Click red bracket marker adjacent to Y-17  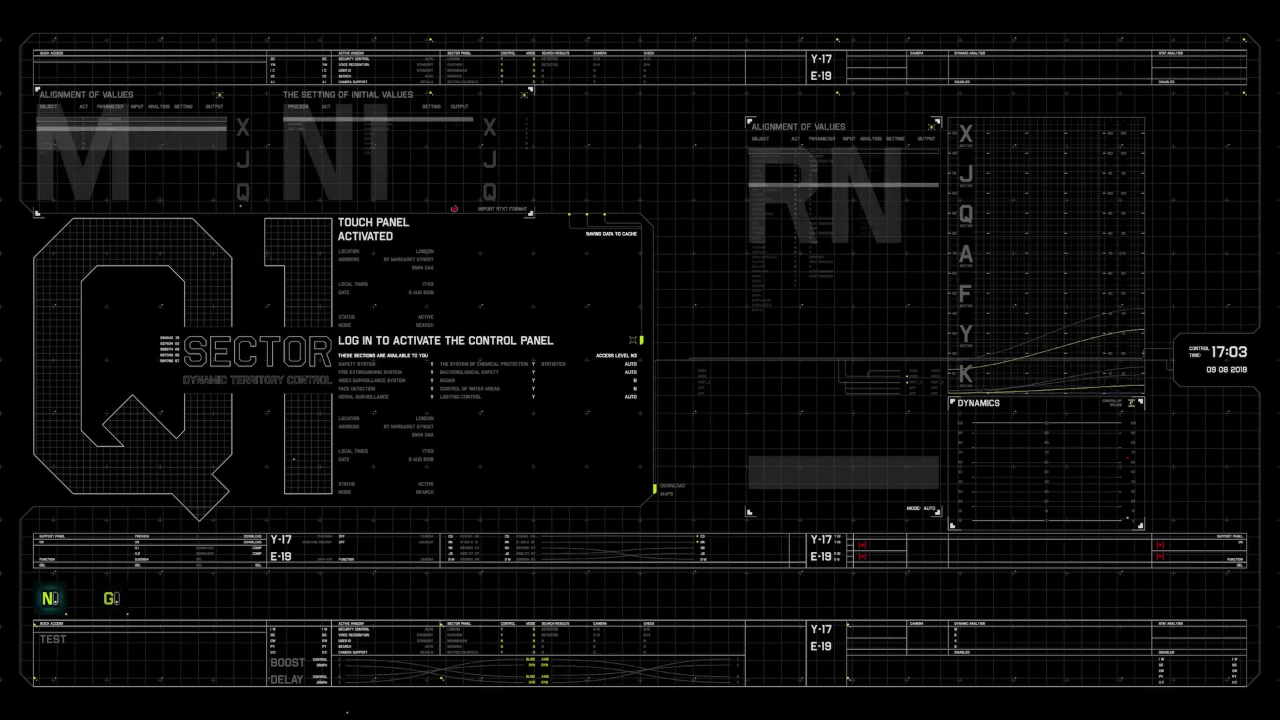(x=862, y=545)
